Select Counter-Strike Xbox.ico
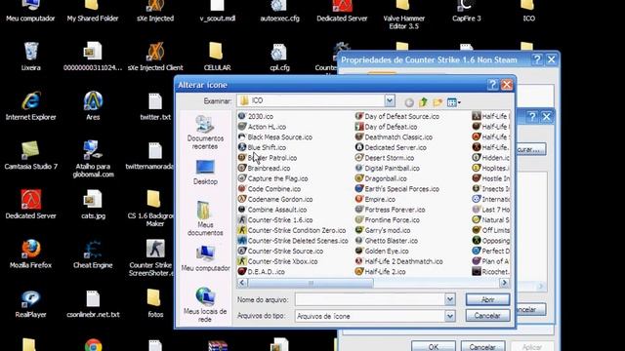 pos(277,261)
